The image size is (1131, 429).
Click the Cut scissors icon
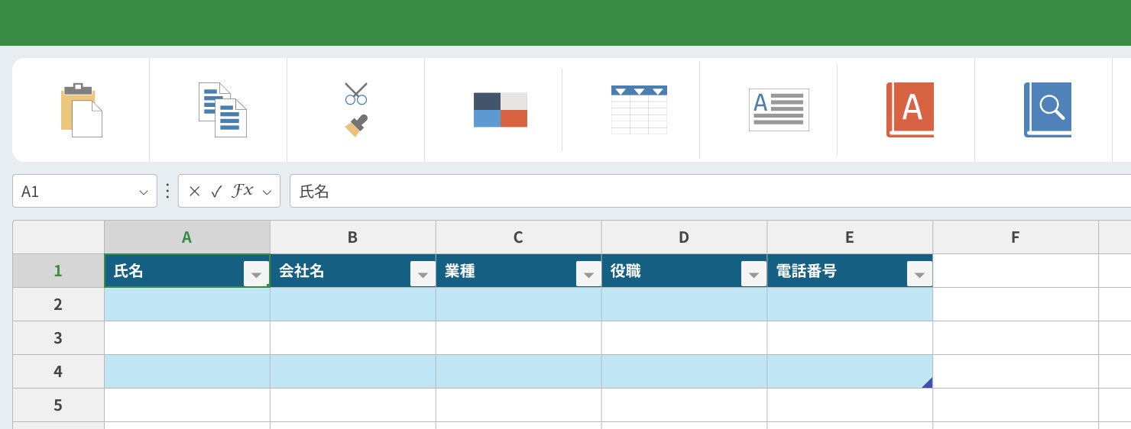[x=356, y=94]
